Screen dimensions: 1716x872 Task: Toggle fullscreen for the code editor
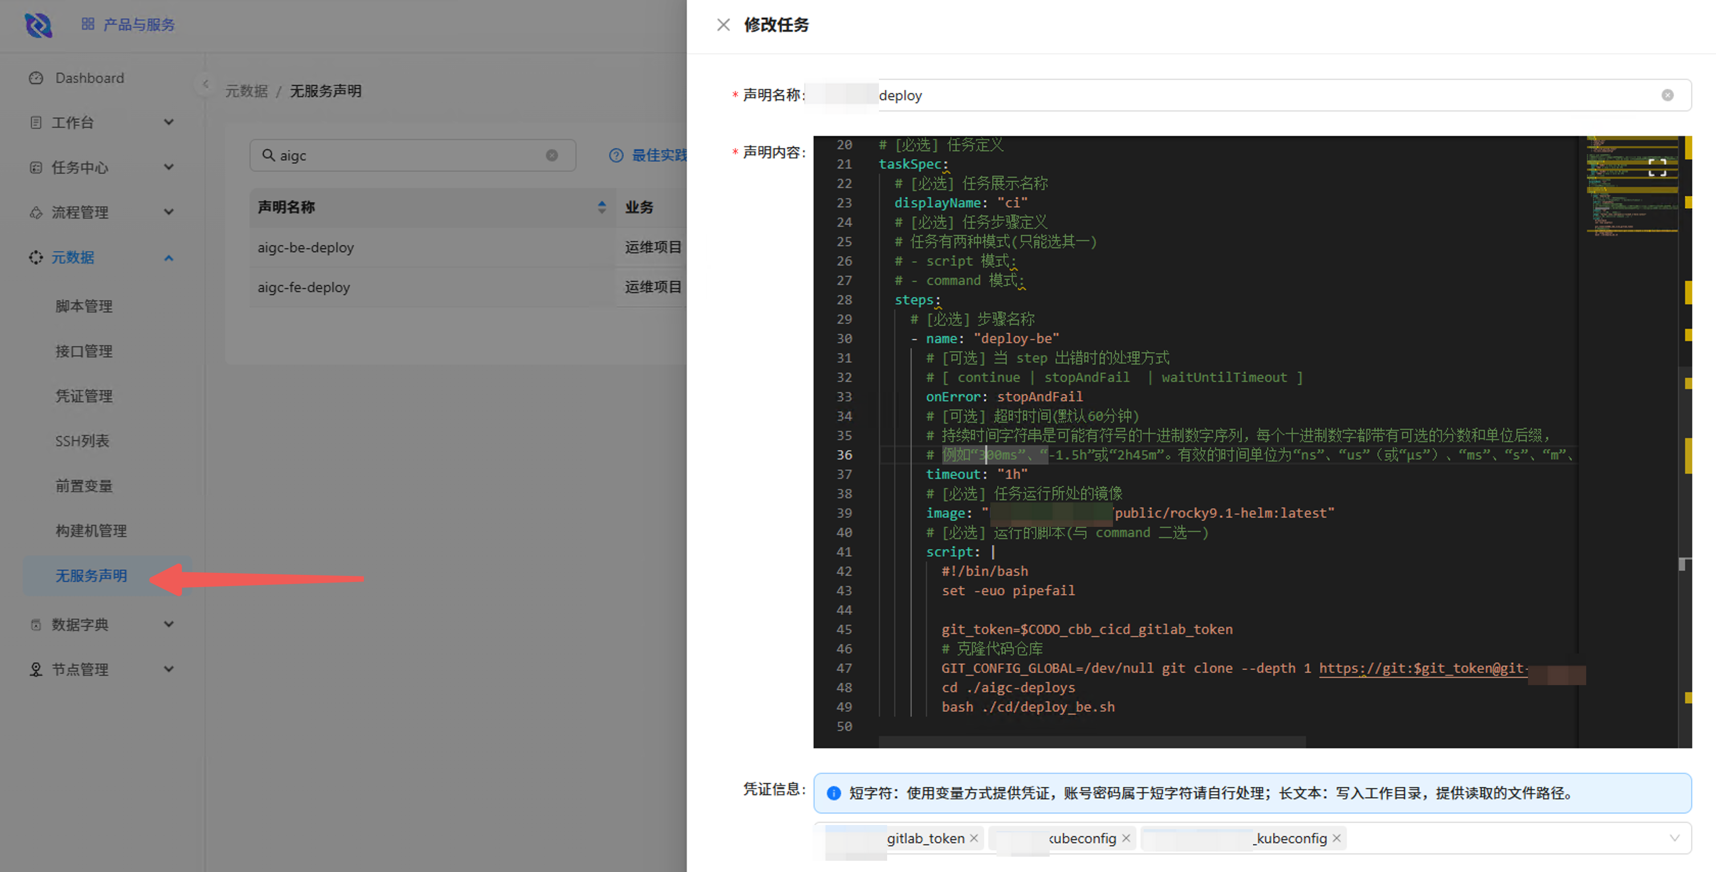click(1657, 168)
